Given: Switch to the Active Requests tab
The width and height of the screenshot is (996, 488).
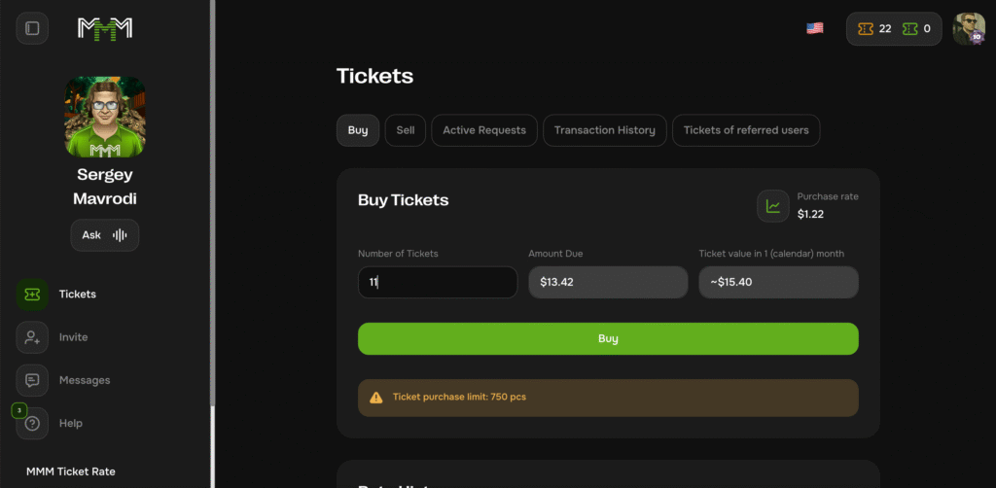Looking at the screenshot, I should pos(484,130).
